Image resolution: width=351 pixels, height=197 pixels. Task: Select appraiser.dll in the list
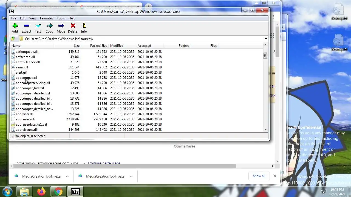[x=25, y=114]
